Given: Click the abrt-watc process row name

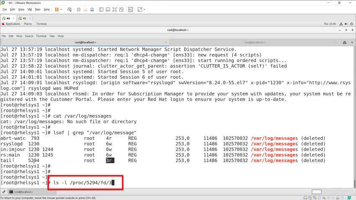Looking at the screenshot, I should click(13, 138).
